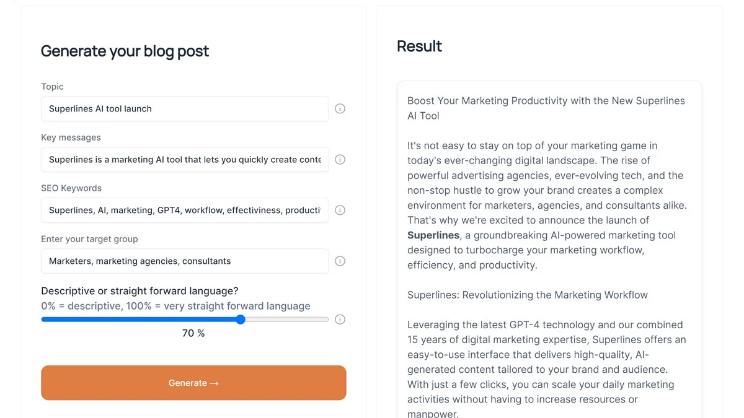Click the target group input field
The height and width of the screenshot is (418, 744).
click(185, 261)
